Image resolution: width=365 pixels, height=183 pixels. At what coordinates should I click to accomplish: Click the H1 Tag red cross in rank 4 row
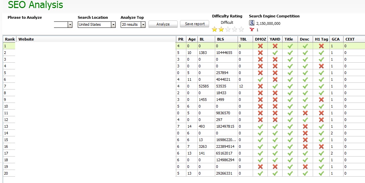click(x=321, y=66)
